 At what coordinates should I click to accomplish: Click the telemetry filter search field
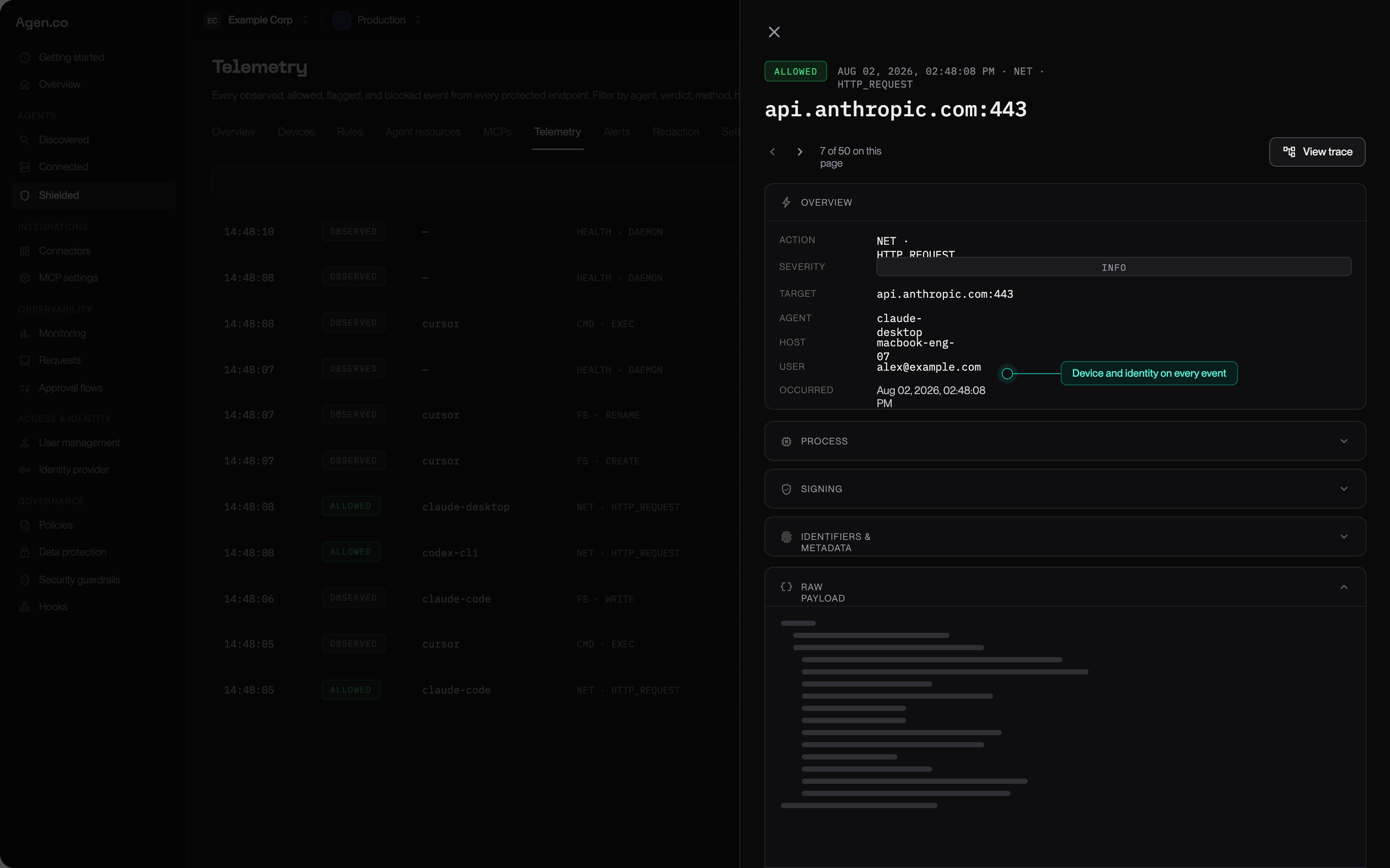(476, 181)
